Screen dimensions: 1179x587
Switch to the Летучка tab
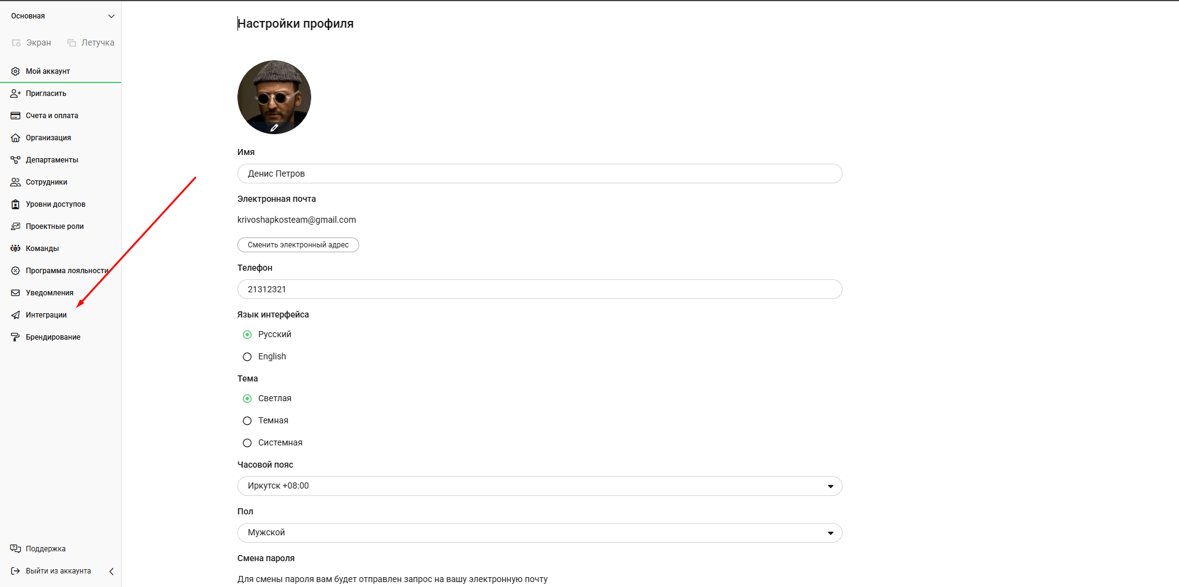click(91, 42)
